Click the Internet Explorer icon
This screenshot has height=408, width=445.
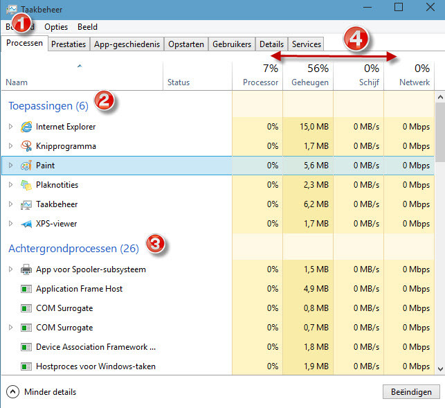(x=26, y=127)
